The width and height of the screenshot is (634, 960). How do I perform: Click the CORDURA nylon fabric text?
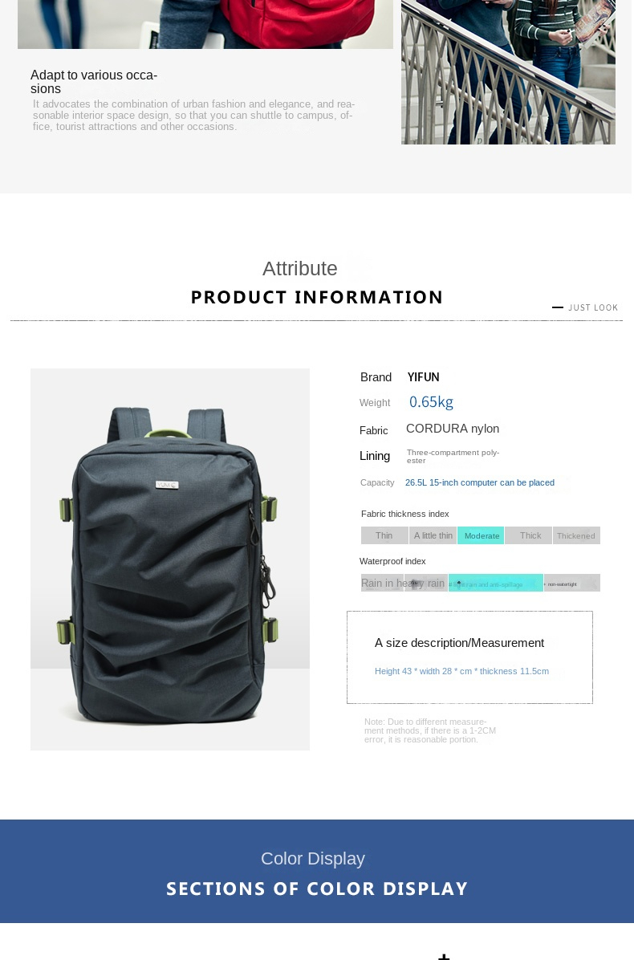point(453,429)
